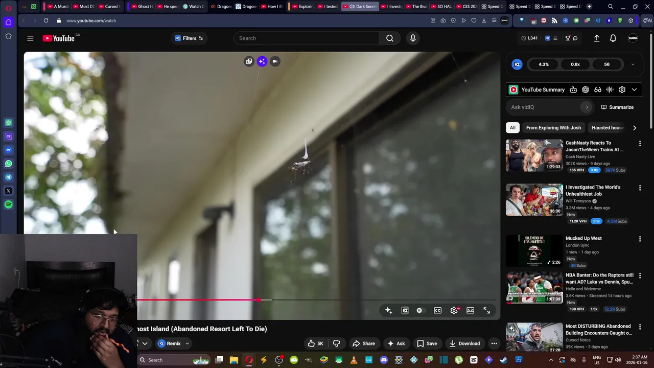Open player settings gear with HD badge
This screenshot has width=654, height=368.
[454, 310]
